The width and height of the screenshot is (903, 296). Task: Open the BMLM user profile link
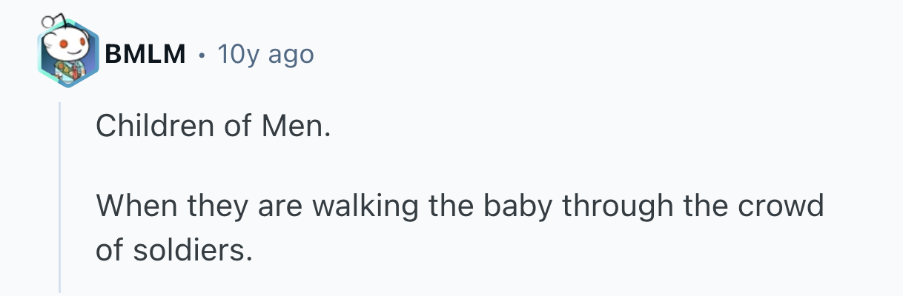pos(145,54)
